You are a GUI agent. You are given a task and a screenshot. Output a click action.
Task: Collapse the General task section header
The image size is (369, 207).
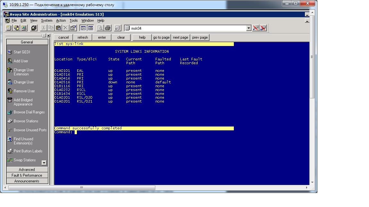point(27,42)
